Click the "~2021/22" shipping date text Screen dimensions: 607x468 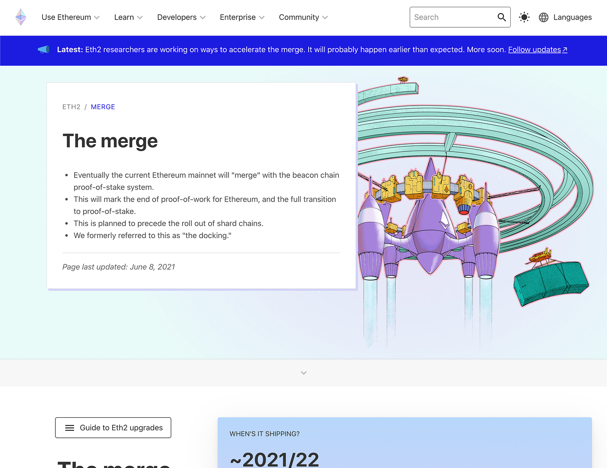click(274, 459)
